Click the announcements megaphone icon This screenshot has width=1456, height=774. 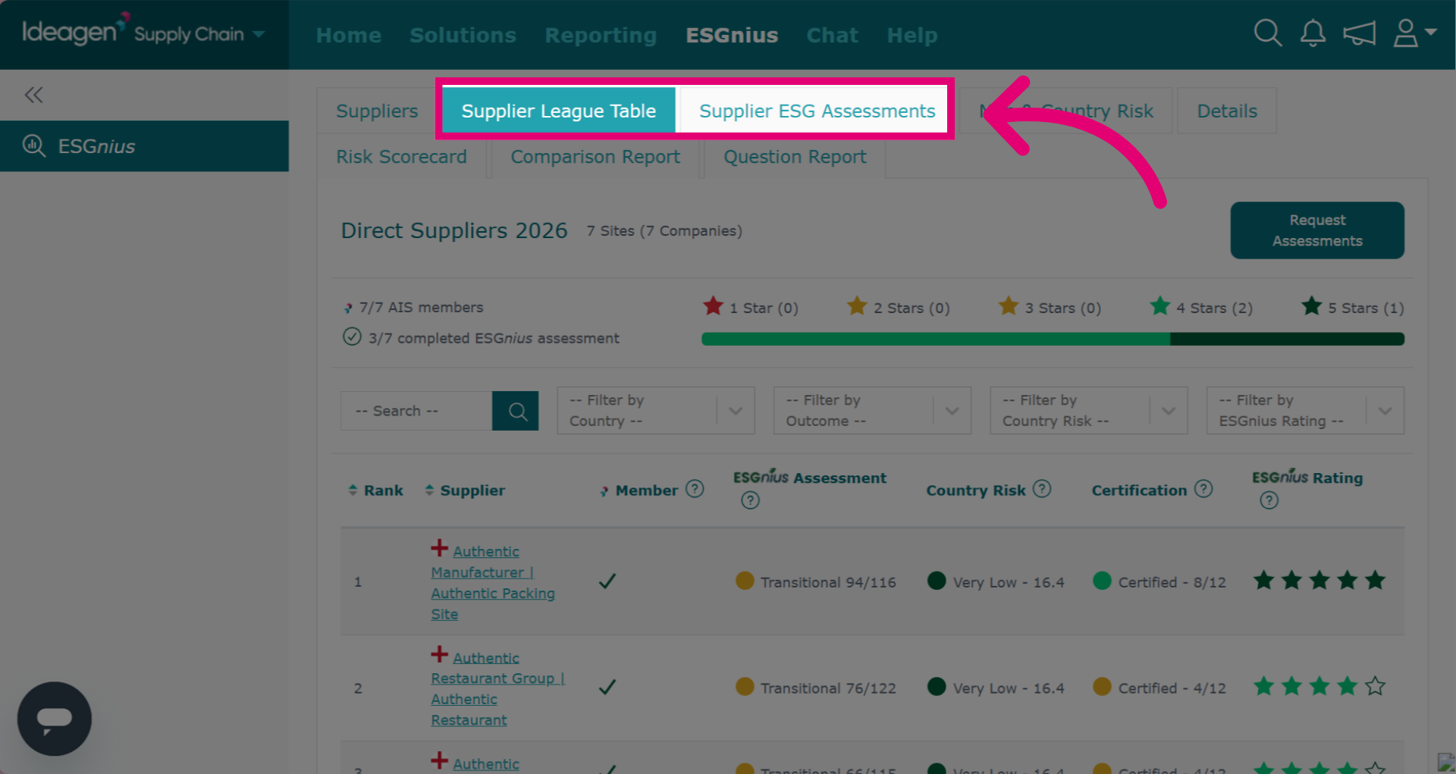click(1359, 33)
